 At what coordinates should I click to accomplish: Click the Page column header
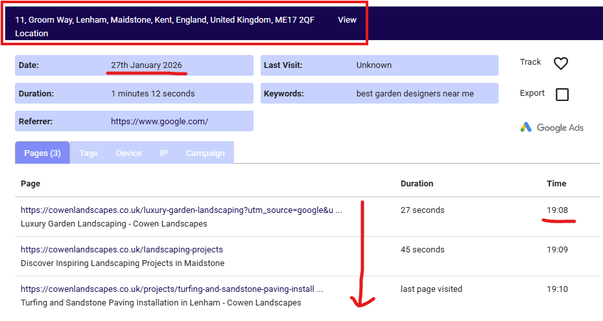(30, 184)
